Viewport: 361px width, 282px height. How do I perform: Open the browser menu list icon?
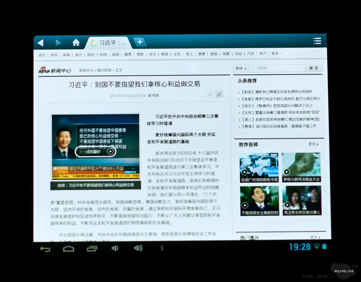pyautogui.click(x=317, y=41)
